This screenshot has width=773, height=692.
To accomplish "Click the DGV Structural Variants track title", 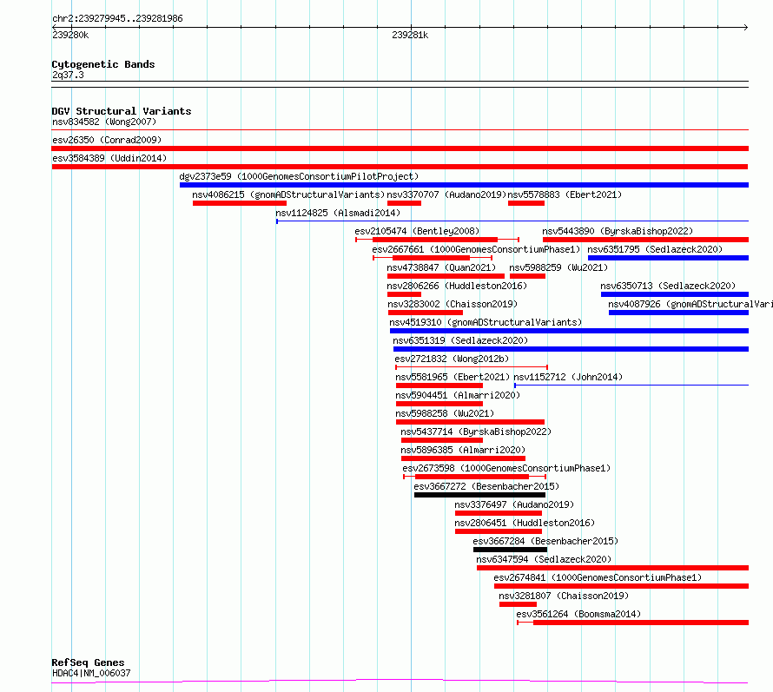I will [x=122, y=111].
